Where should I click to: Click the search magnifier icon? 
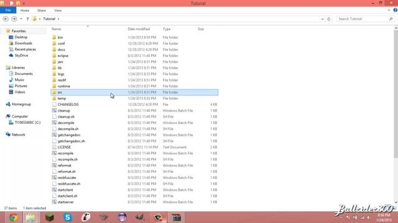coord(391,19)
